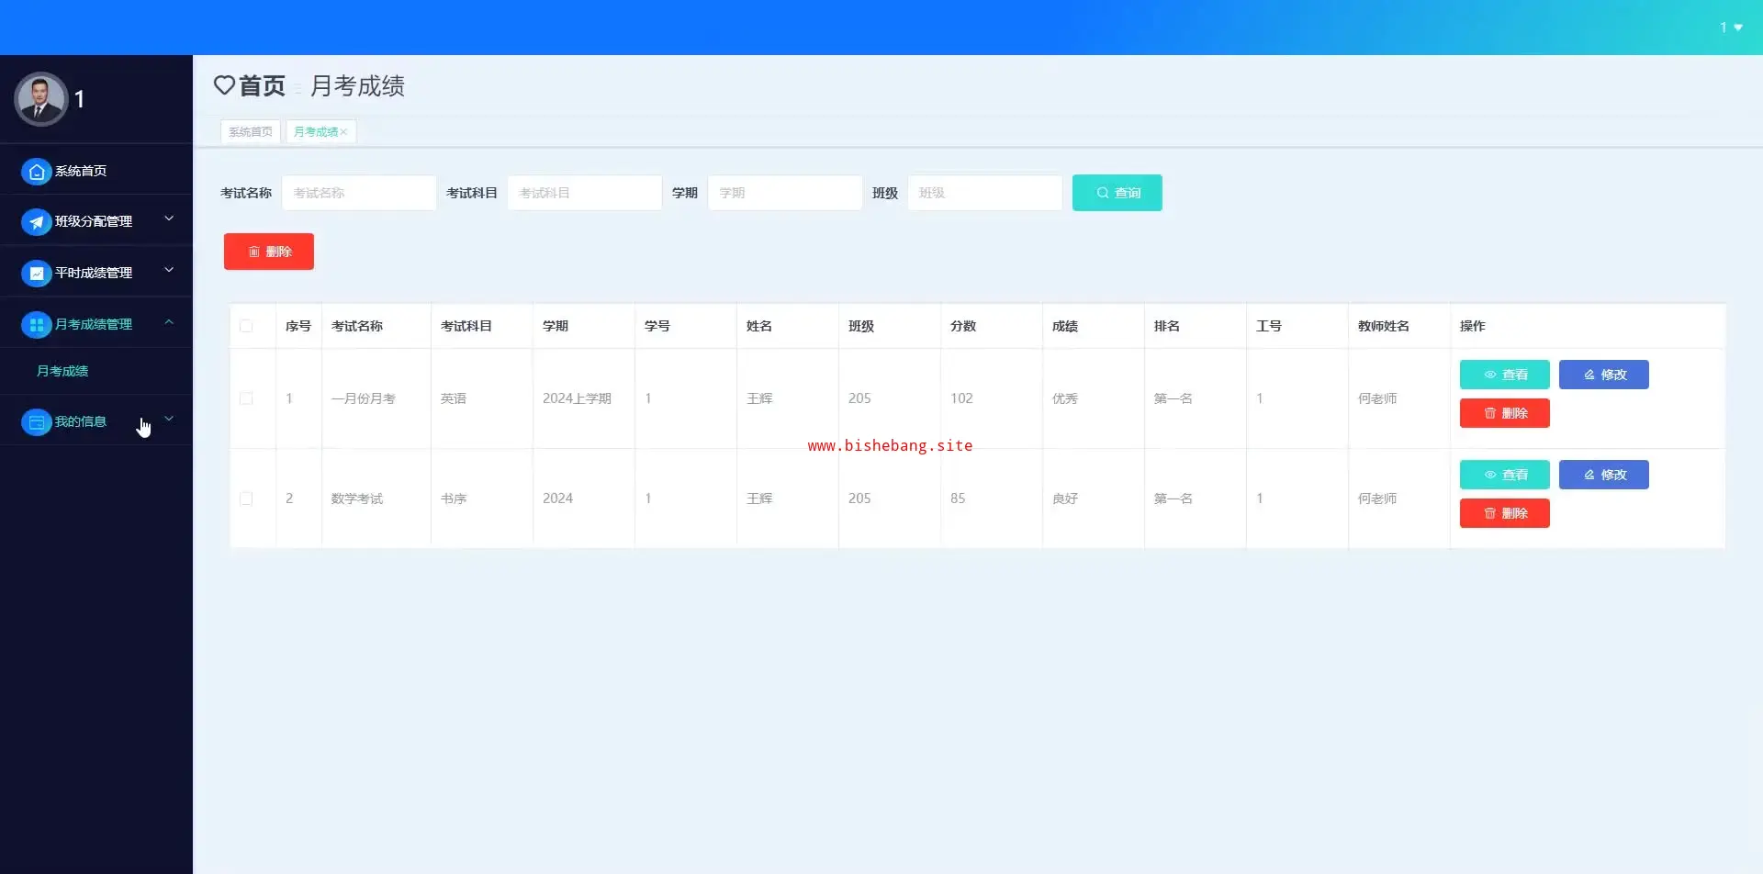Click the 首页 breadcrumb link

[x=262, y=85]
